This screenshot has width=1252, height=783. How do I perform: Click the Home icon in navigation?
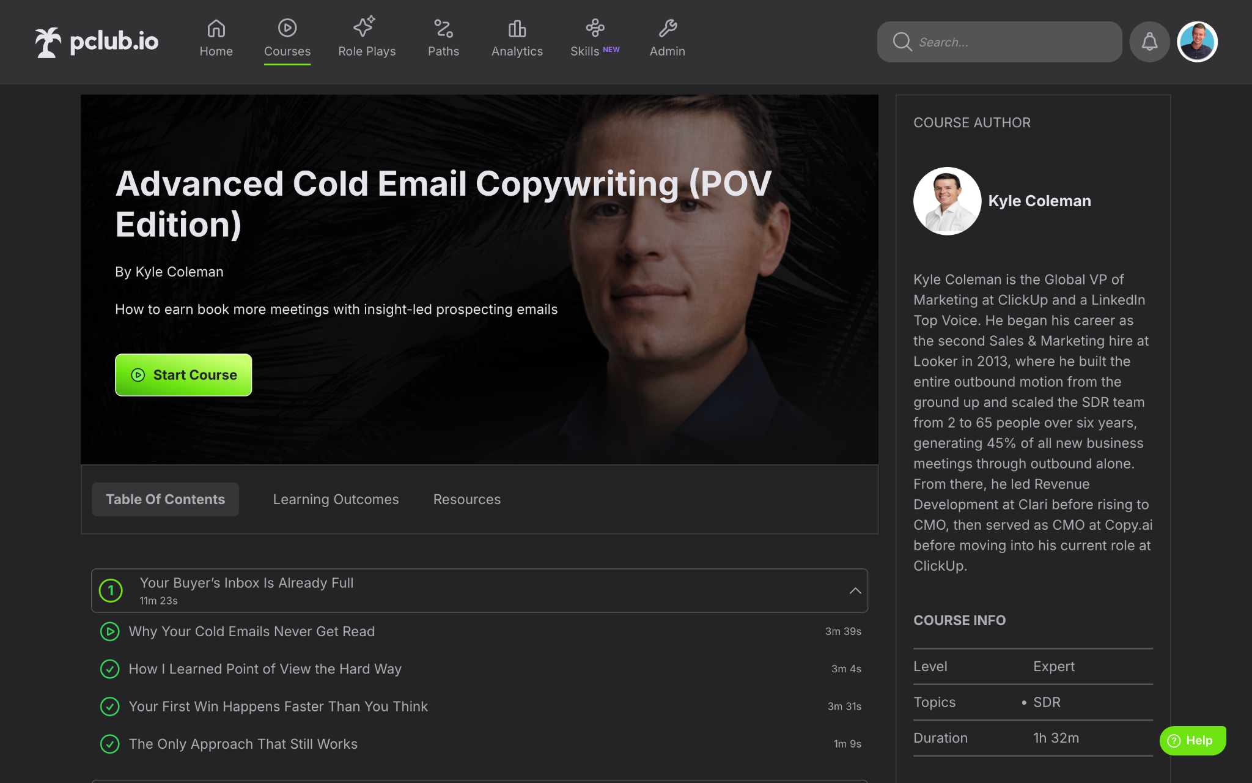tap(216, 28)
